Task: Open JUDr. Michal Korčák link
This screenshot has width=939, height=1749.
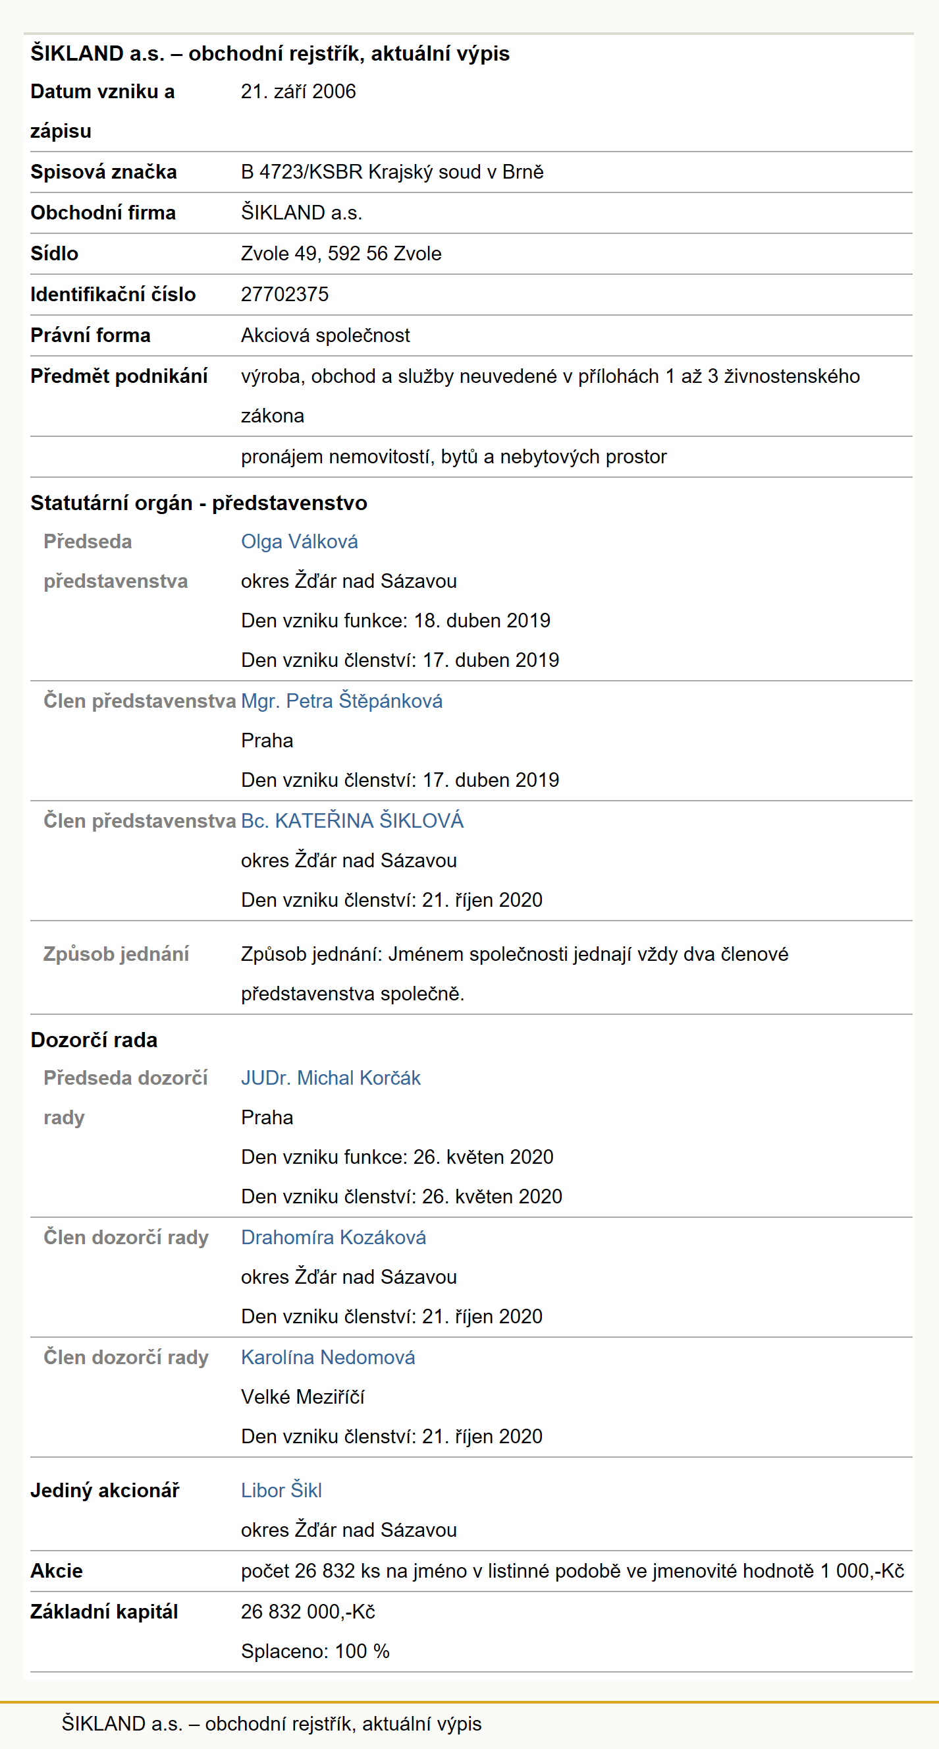Action: (x=331, y=1077)
